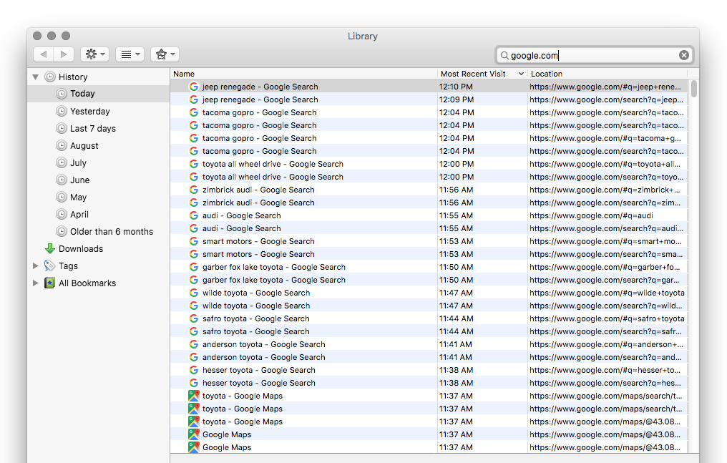The width and height of the screenshot is (727, 463).
Task: Expand the Tags tree node
Action: (36, 266)
